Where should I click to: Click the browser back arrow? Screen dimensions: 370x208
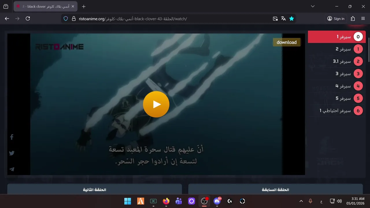pyautogui.click(x=7, y=18)
